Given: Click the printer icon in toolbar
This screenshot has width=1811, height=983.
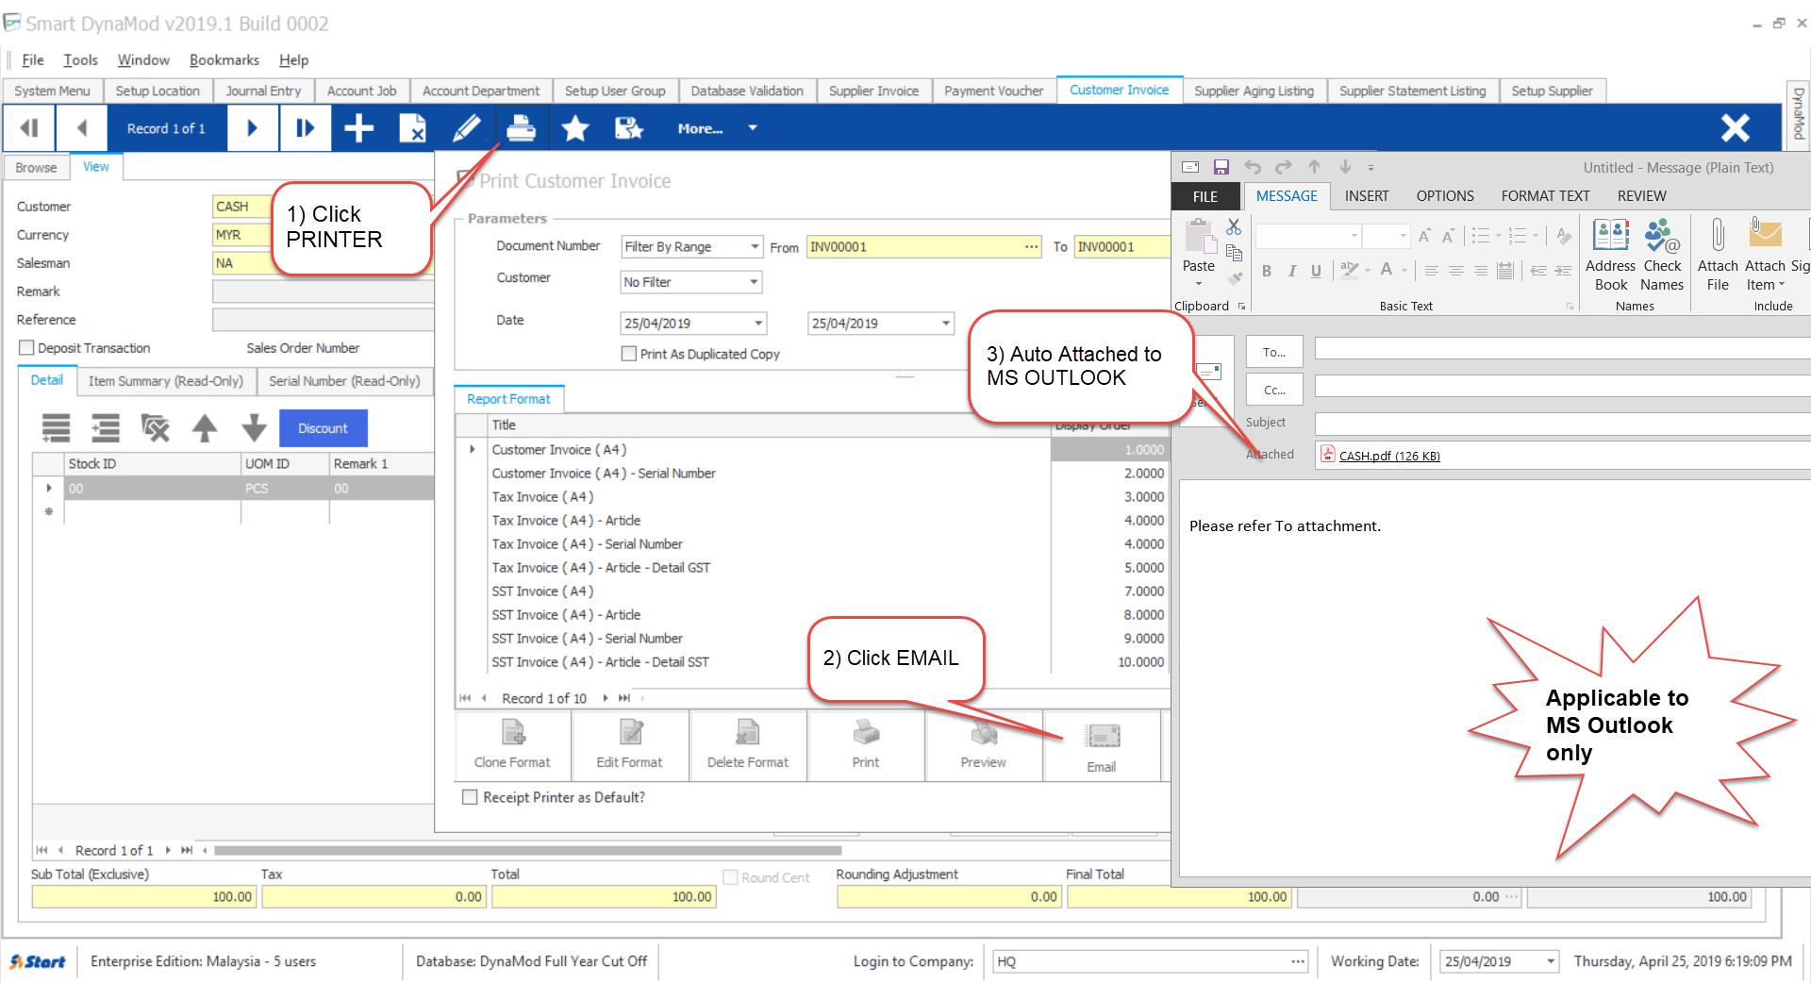Looking at the screenshot, I should tap(521, 128).
